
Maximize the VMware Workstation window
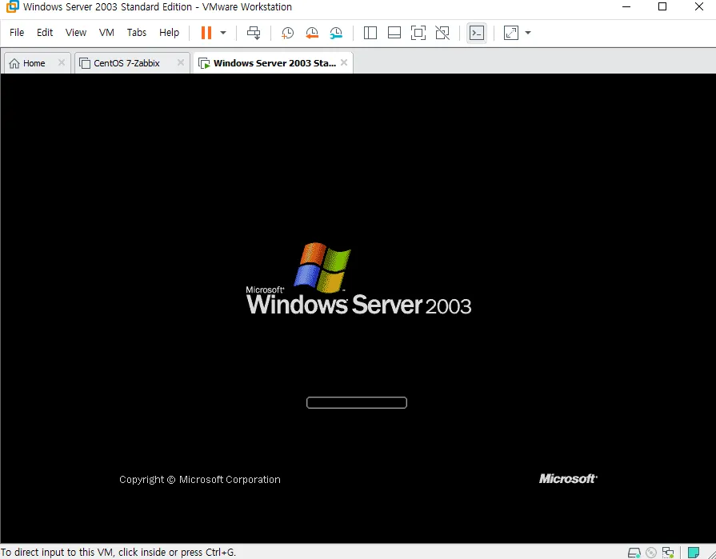[x=662, y=7]
